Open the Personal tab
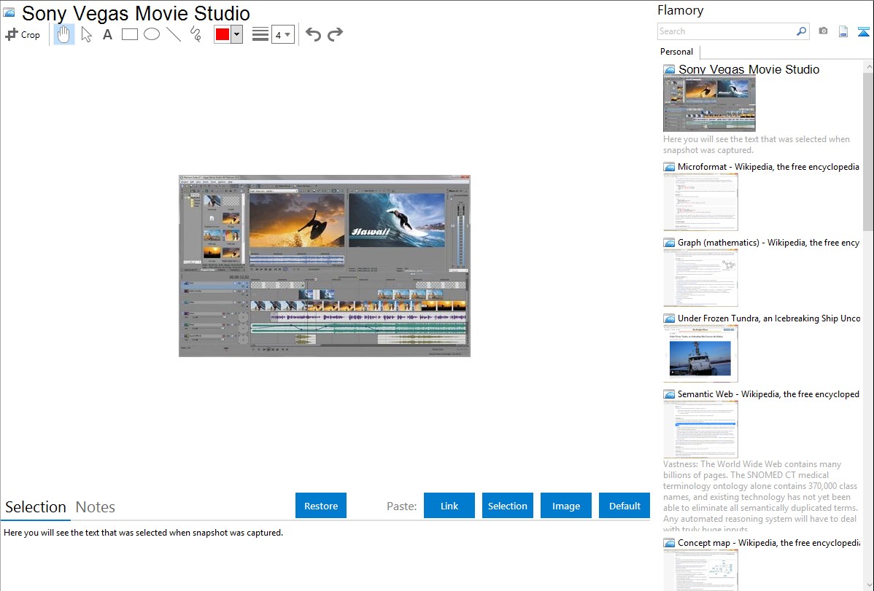 coord(676,52)
